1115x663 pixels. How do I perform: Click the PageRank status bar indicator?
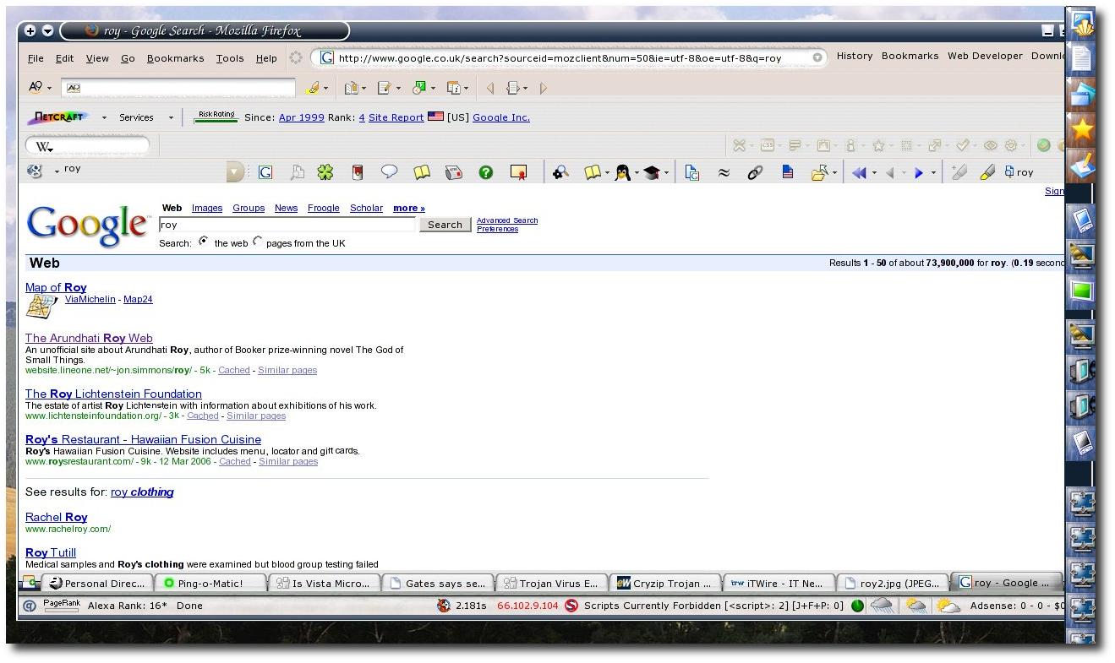61,605
